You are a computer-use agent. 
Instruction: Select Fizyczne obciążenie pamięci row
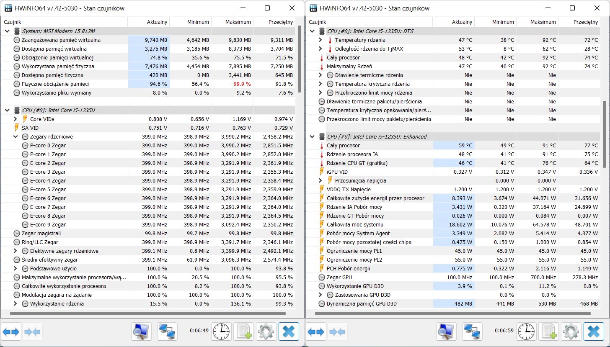(x=148, y=84)
